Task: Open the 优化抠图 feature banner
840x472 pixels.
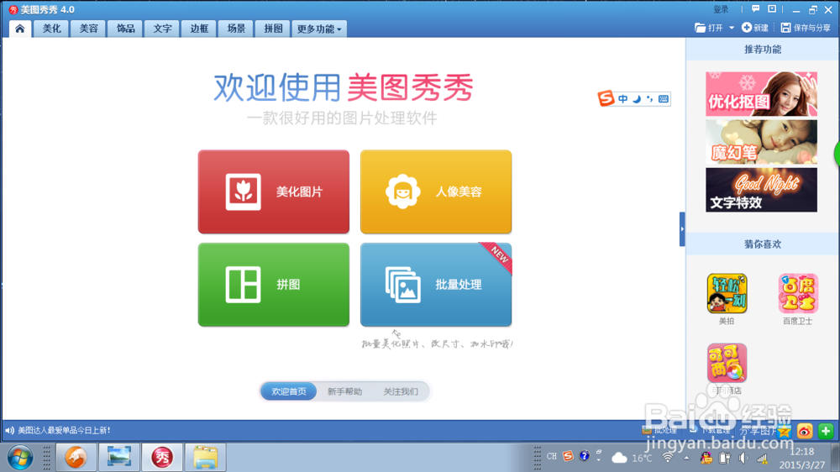Action: point(761,94)
